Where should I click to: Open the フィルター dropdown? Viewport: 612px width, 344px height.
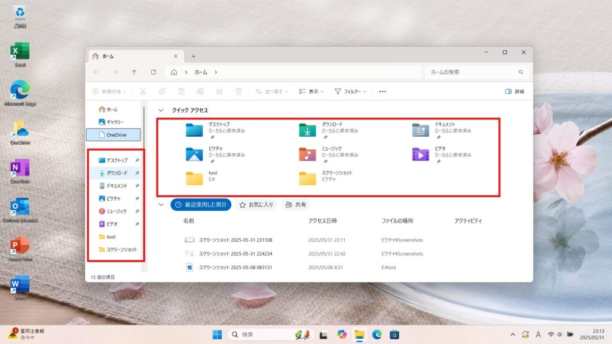tap(350, 91)
